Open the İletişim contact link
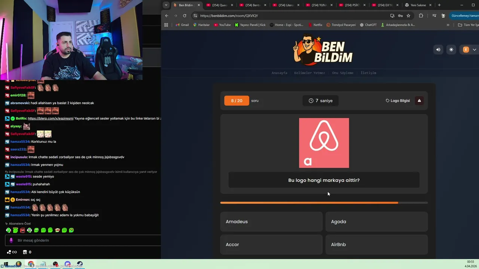The height and width of the screenshot is (269, 479). click(369, 73)
